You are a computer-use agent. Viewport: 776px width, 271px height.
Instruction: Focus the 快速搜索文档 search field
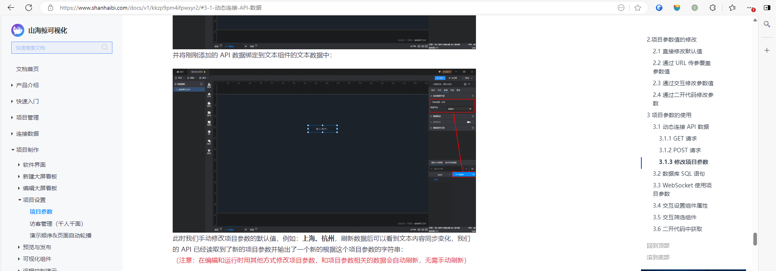pos(62,48)
